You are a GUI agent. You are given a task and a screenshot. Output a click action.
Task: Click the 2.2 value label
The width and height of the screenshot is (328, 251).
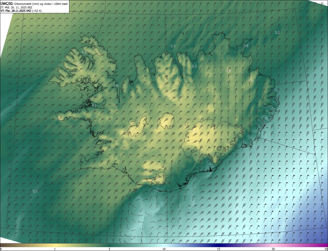tap(78, 64)
